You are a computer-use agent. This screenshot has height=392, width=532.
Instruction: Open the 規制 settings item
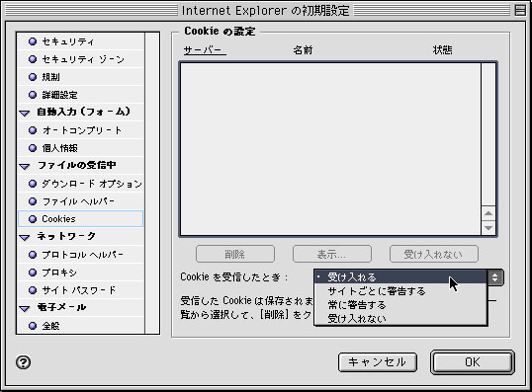coord(81,77)
